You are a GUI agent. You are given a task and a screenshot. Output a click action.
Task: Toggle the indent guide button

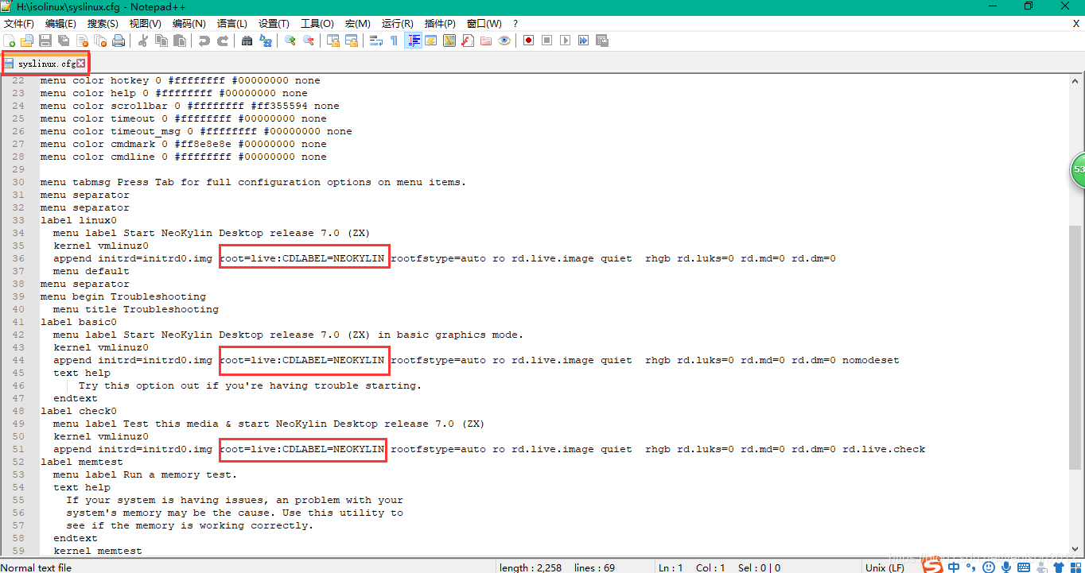413,41
